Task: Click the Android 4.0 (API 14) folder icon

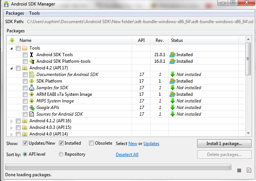Action: coord(25,134)
